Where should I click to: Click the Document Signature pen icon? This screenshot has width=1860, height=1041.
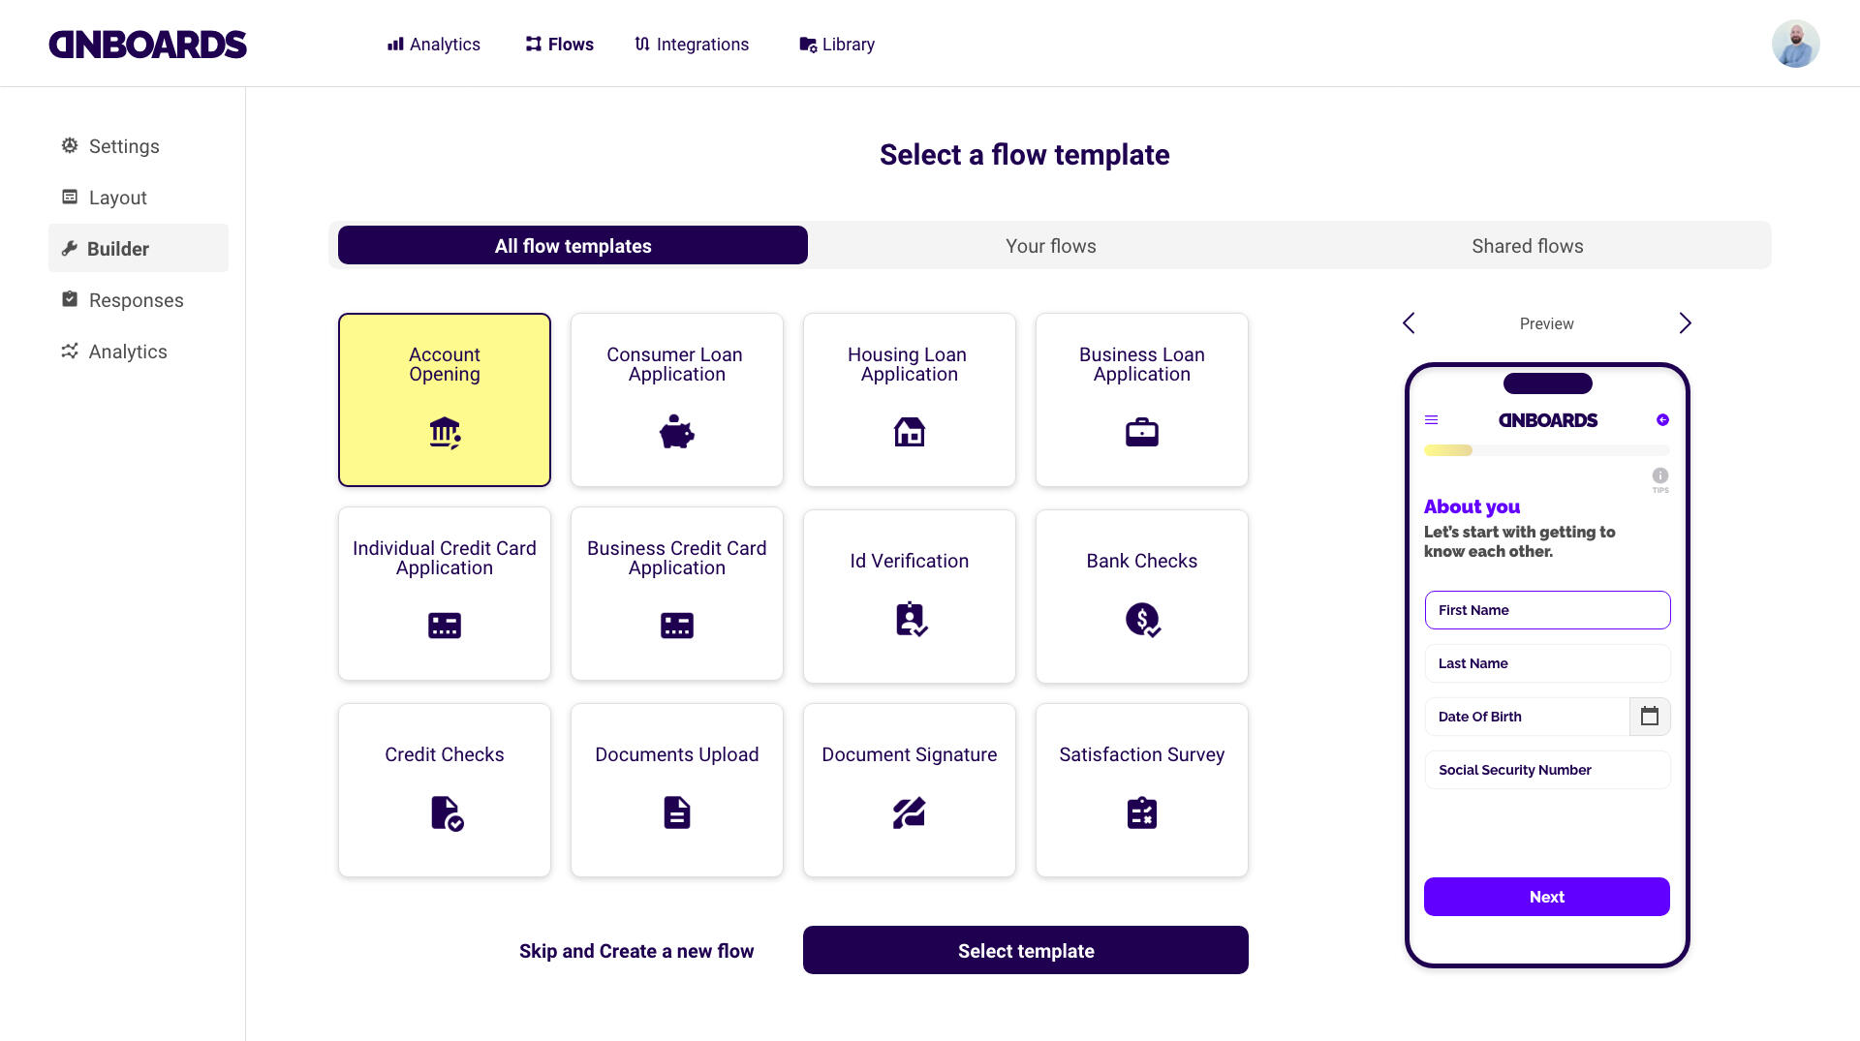909,812
